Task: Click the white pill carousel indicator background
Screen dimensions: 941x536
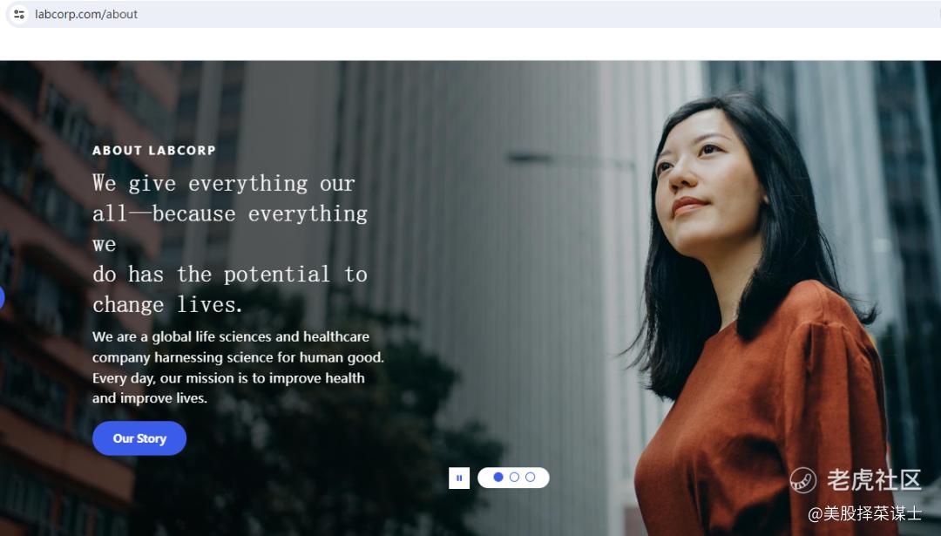Action: point(513,478)
